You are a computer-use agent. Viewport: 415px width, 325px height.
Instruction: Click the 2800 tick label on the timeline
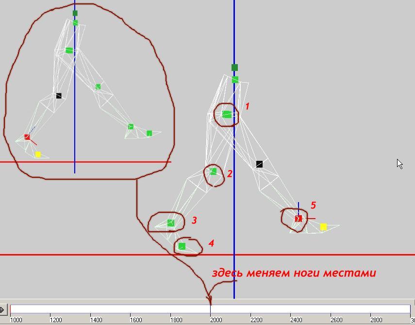[x=376, y=320]
